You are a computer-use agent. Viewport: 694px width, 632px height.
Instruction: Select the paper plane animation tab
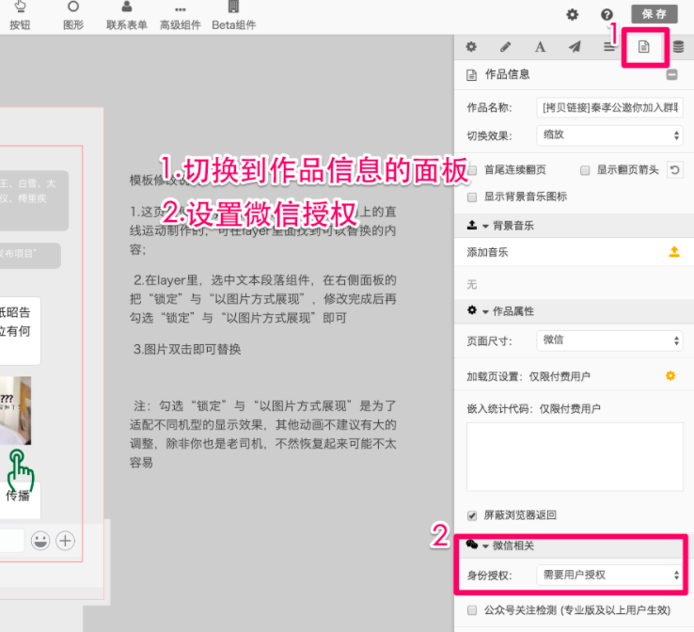(575, 47)
